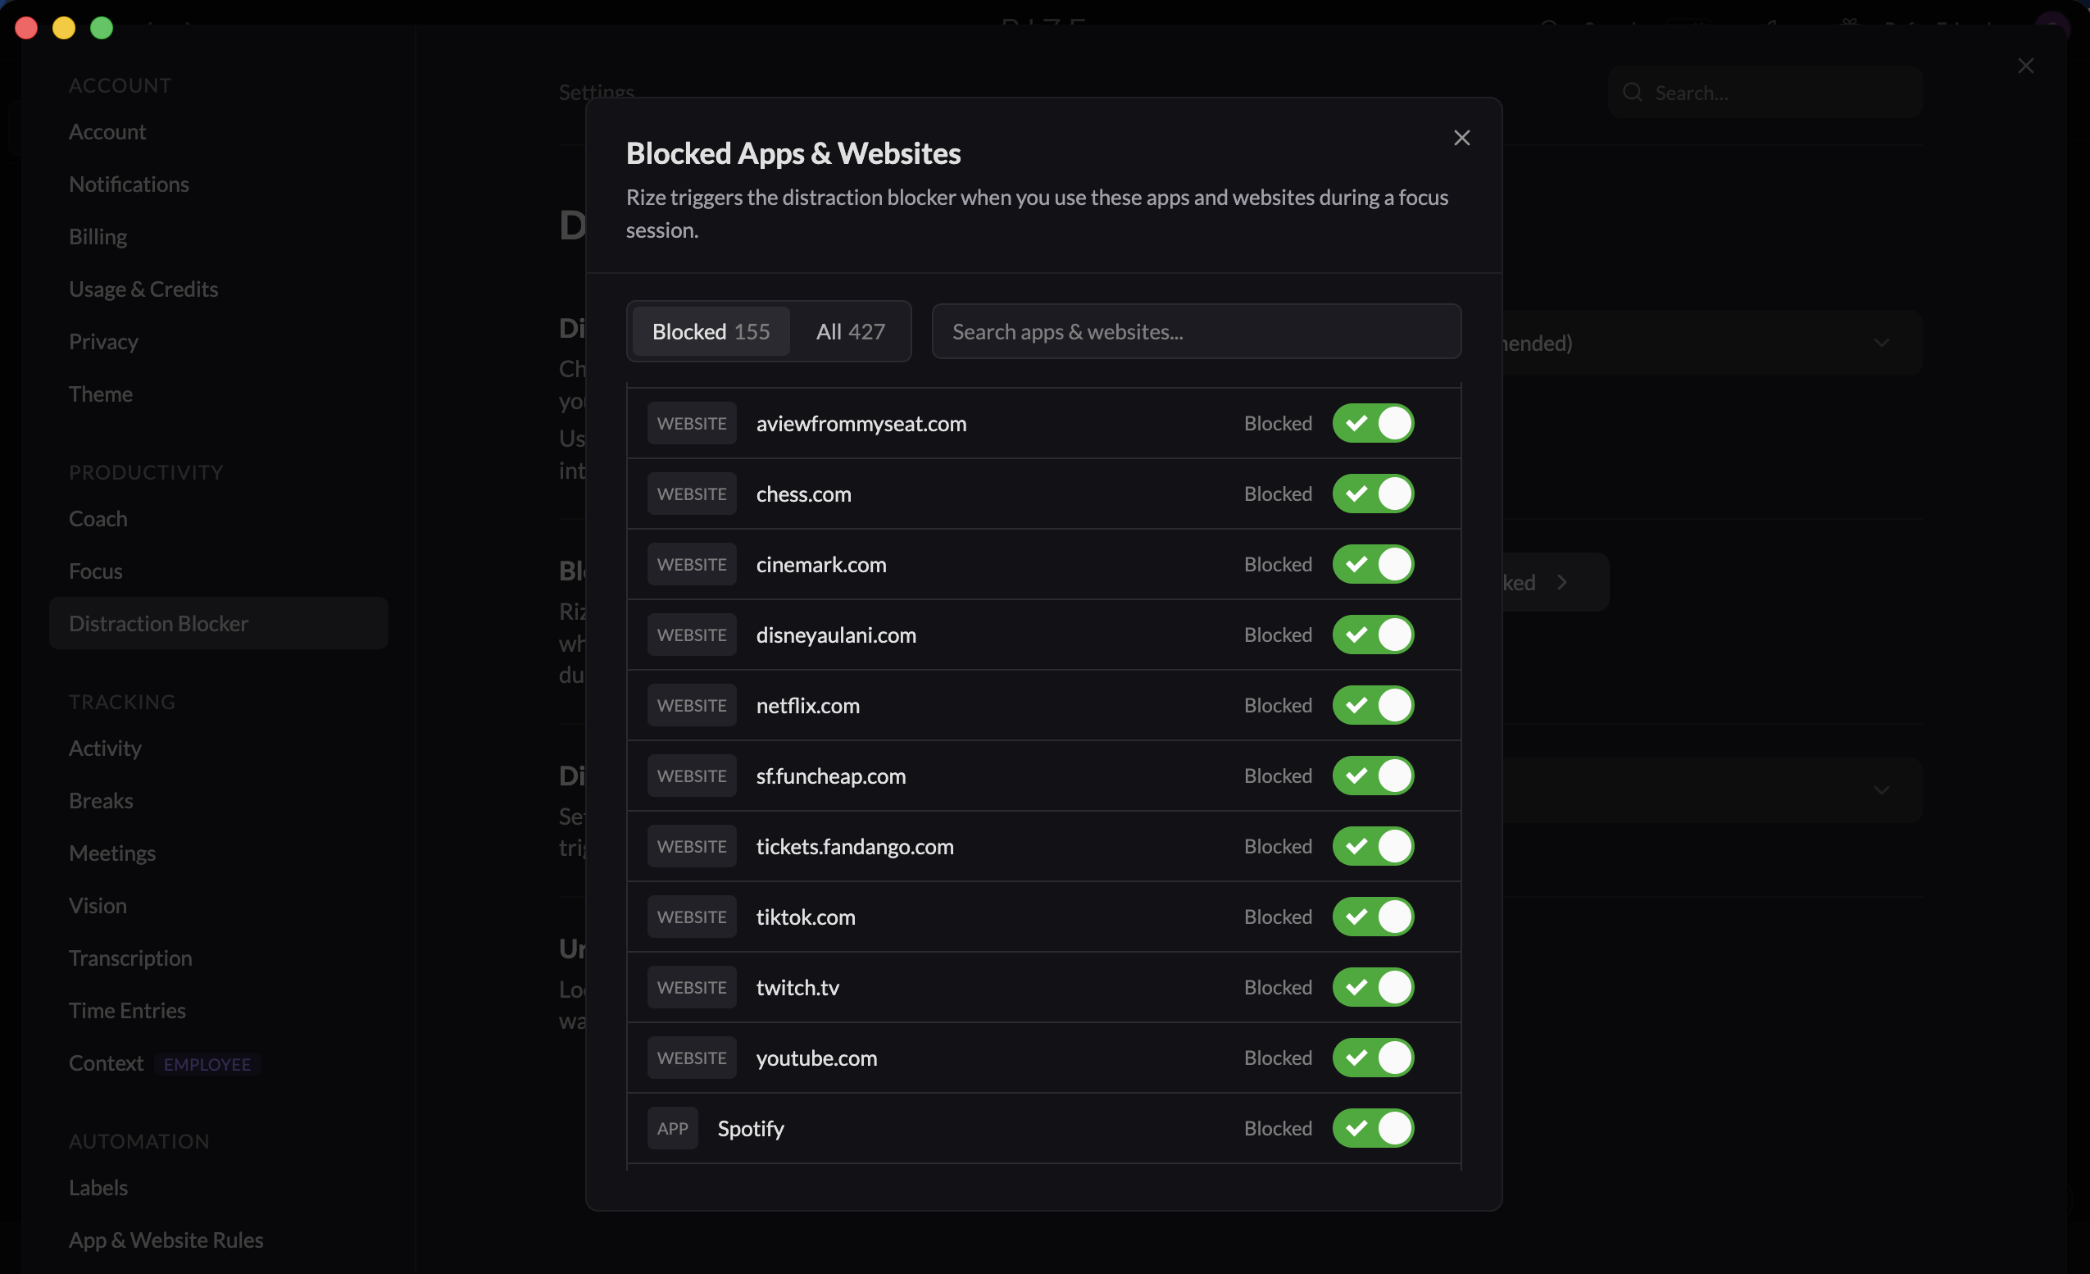Close the Settings panel with the X
This screenshot has width=2090, height=1274.
[x=2025, y=66]
